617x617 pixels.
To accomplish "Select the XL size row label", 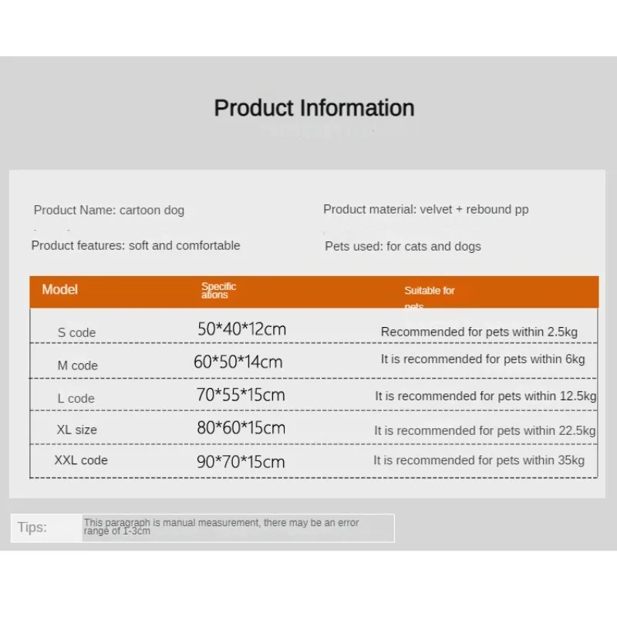I will 76,430.
